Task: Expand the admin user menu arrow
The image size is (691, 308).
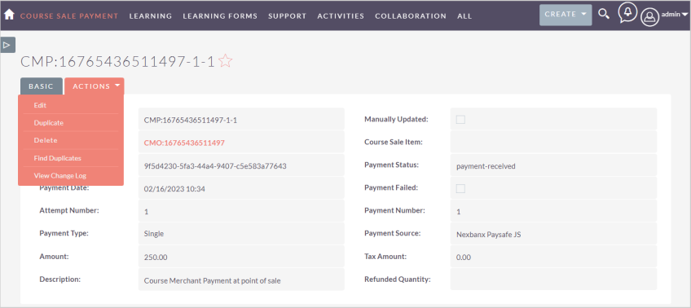Action: pos(684,15)
